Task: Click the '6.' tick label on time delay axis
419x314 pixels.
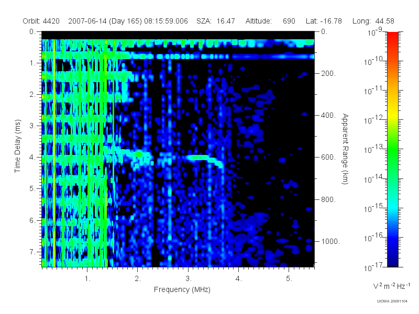Action: (x=32, y=220)
